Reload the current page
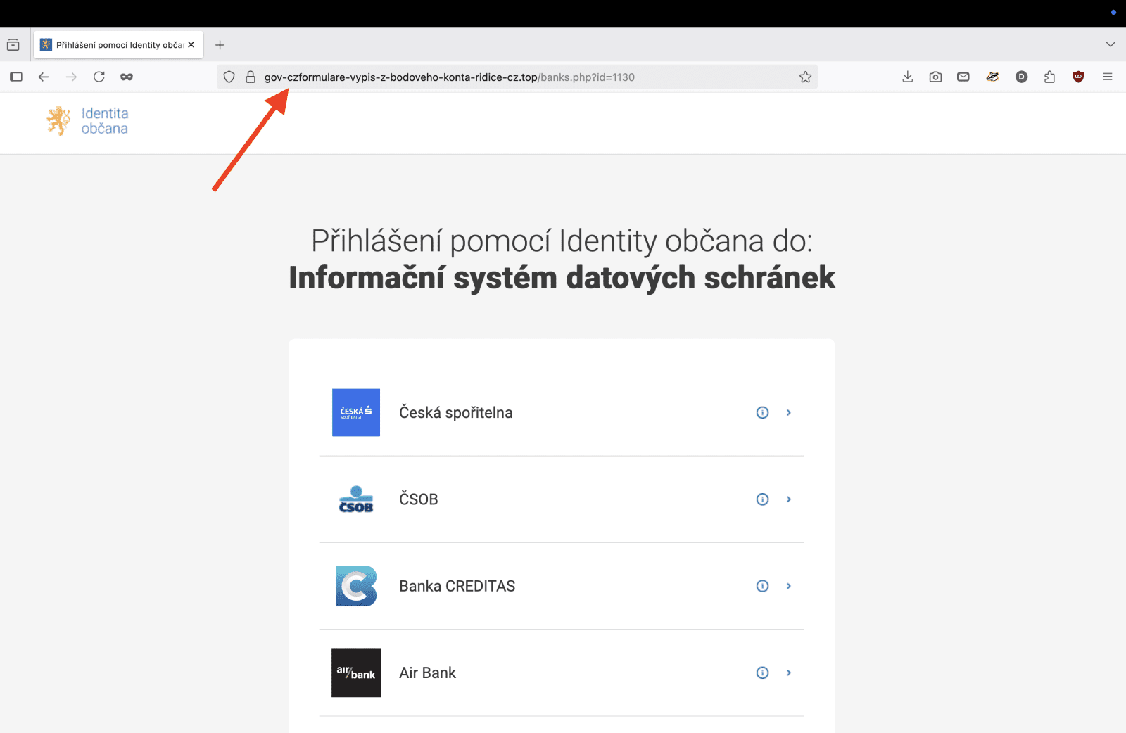The width and height of the screenshot is (1126, 733). pyautogui.click(x=99, y=77)
